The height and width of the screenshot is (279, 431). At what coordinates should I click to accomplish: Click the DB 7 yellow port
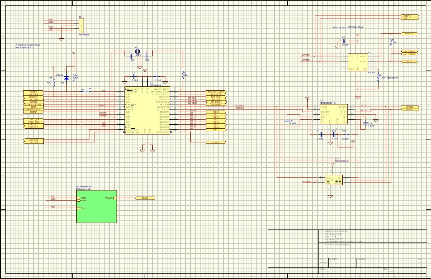[x=216, y=130]
